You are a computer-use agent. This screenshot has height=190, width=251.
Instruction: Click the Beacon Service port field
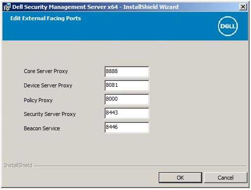coord(127,127)
